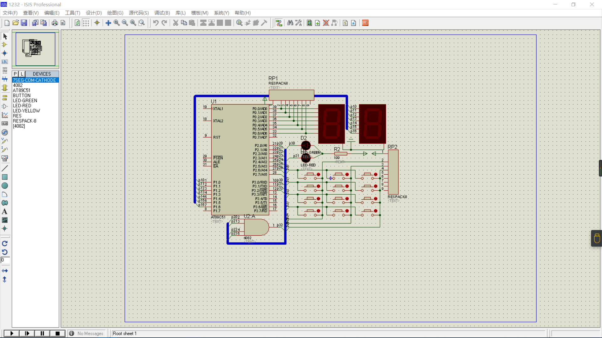The image size is (602, 338).
Task: Zoom out of schematic
Action: coord(125,23)
